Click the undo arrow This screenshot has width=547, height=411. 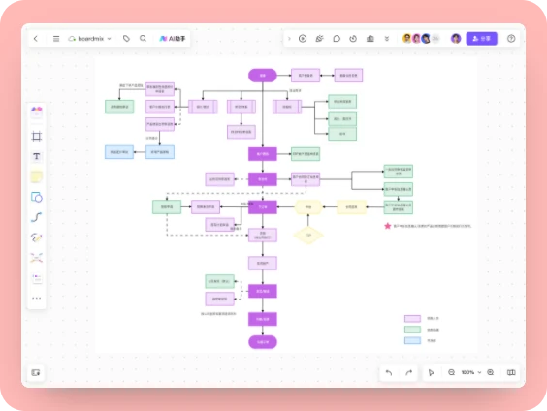point(389,372)
